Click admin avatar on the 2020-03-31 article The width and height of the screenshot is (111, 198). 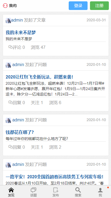click(x=8, y=21)
